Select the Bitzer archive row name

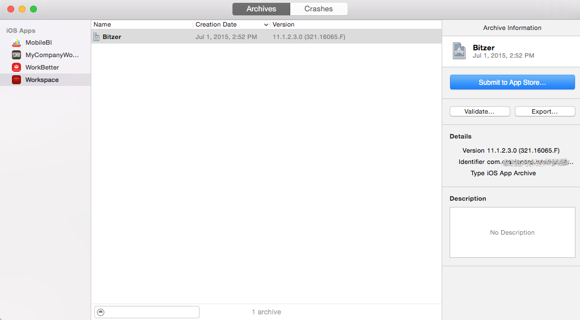point(112,37)
